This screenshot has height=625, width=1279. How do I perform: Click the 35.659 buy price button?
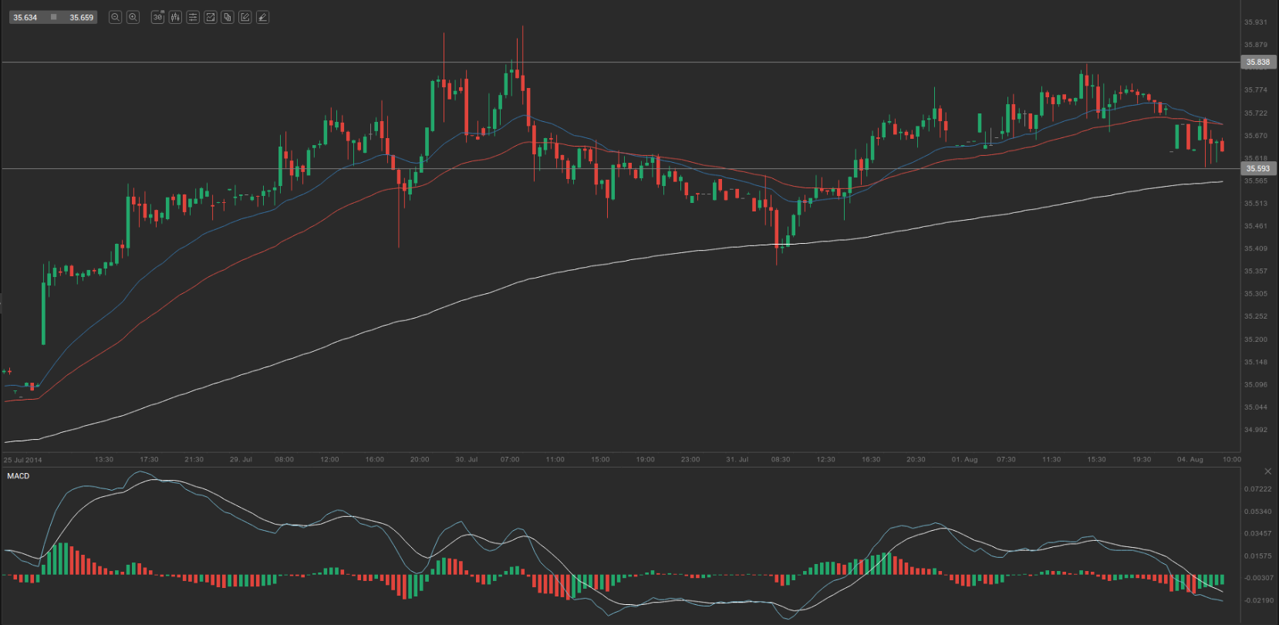(81, 18)
